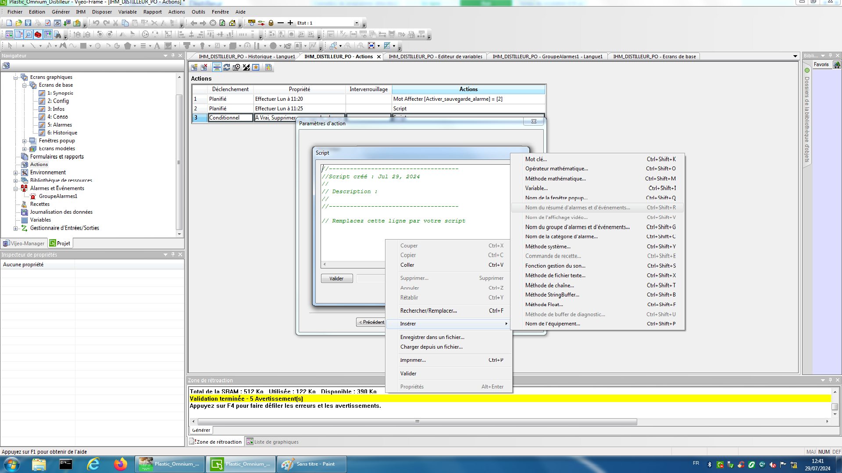Select Variable... from the Insérer submenu
This screenshot has height=473, width=842.
point(536,188)
